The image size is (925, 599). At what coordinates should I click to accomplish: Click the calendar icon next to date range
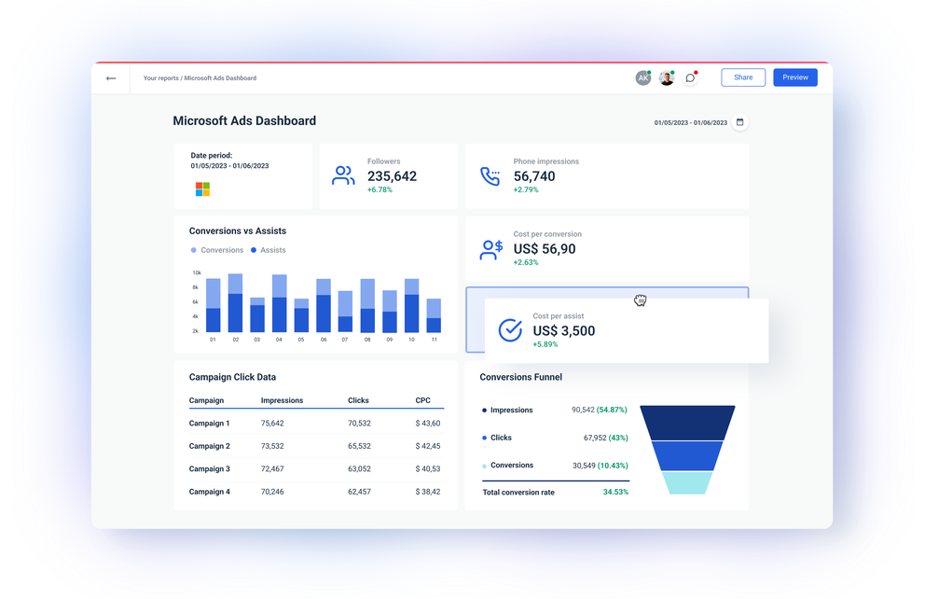click(741, 121)
